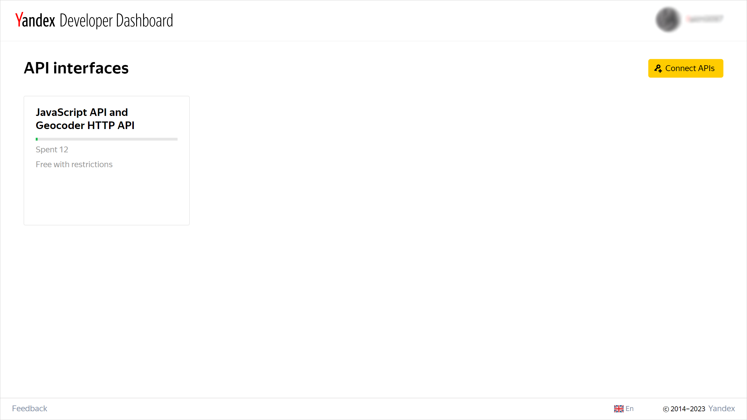Click the usage progress bar on the API card
Screen dimensions: 747x420
click(107, 139)
